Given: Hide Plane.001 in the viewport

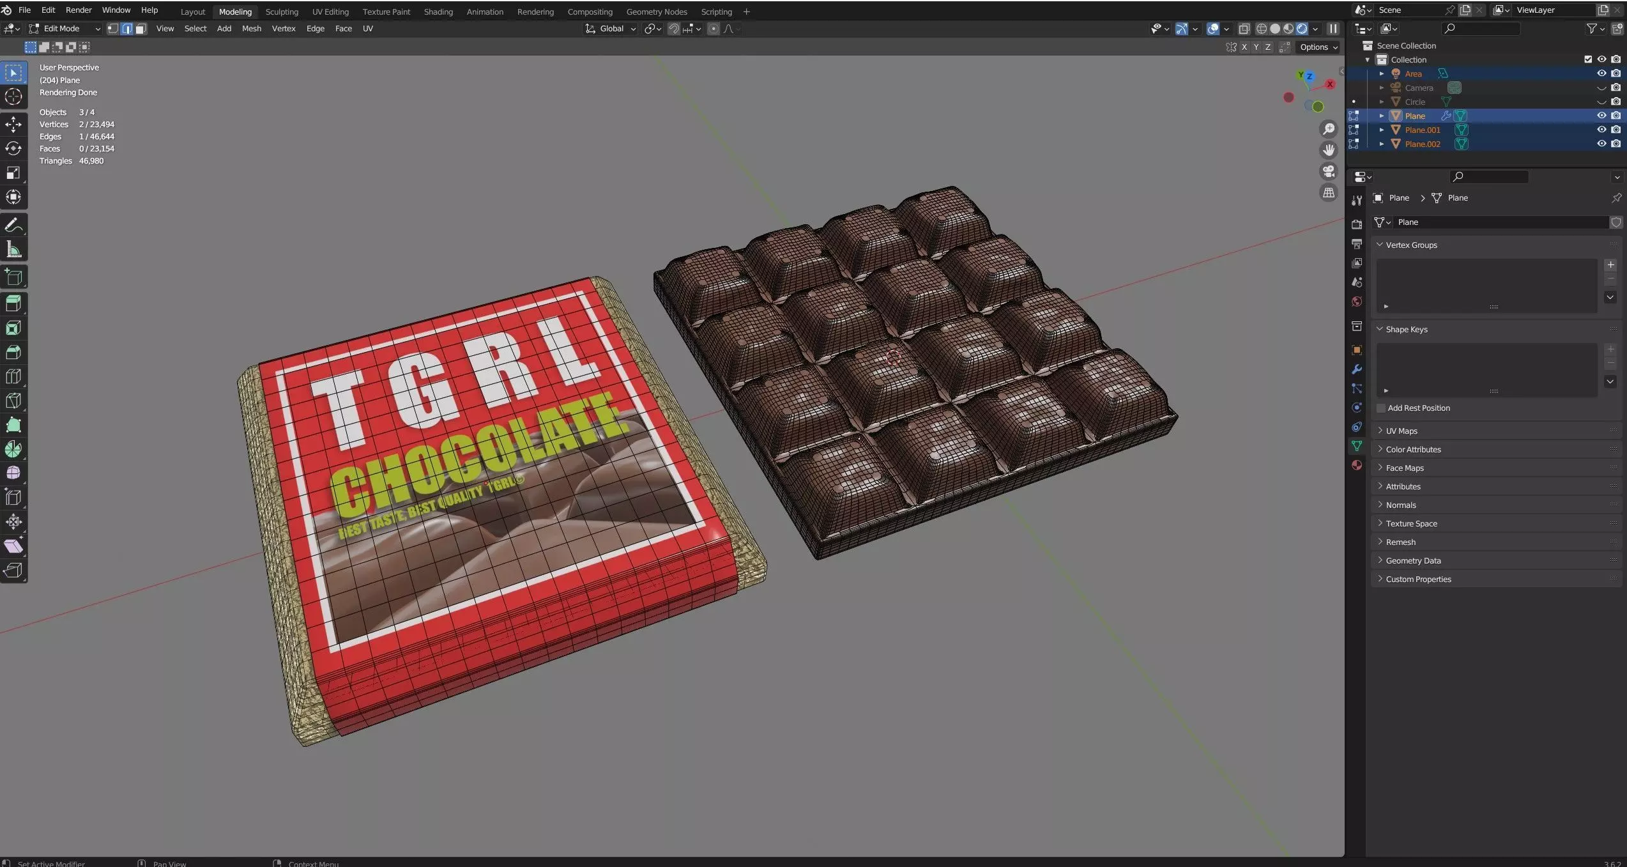Looking at the screenshot, I should click(x=1601, y=130).
